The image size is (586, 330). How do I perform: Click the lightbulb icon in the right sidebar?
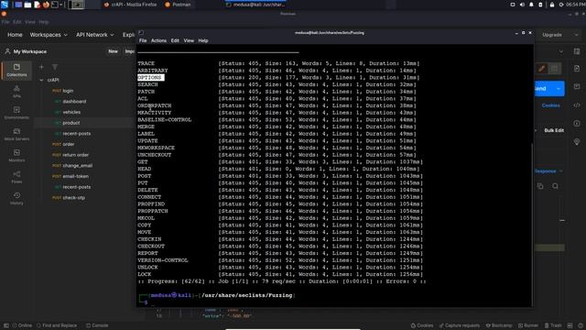click(577, 142)
